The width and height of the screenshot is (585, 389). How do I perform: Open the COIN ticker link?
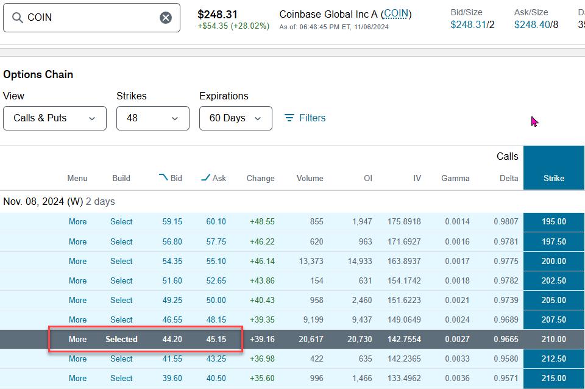(x=396, y=14)
